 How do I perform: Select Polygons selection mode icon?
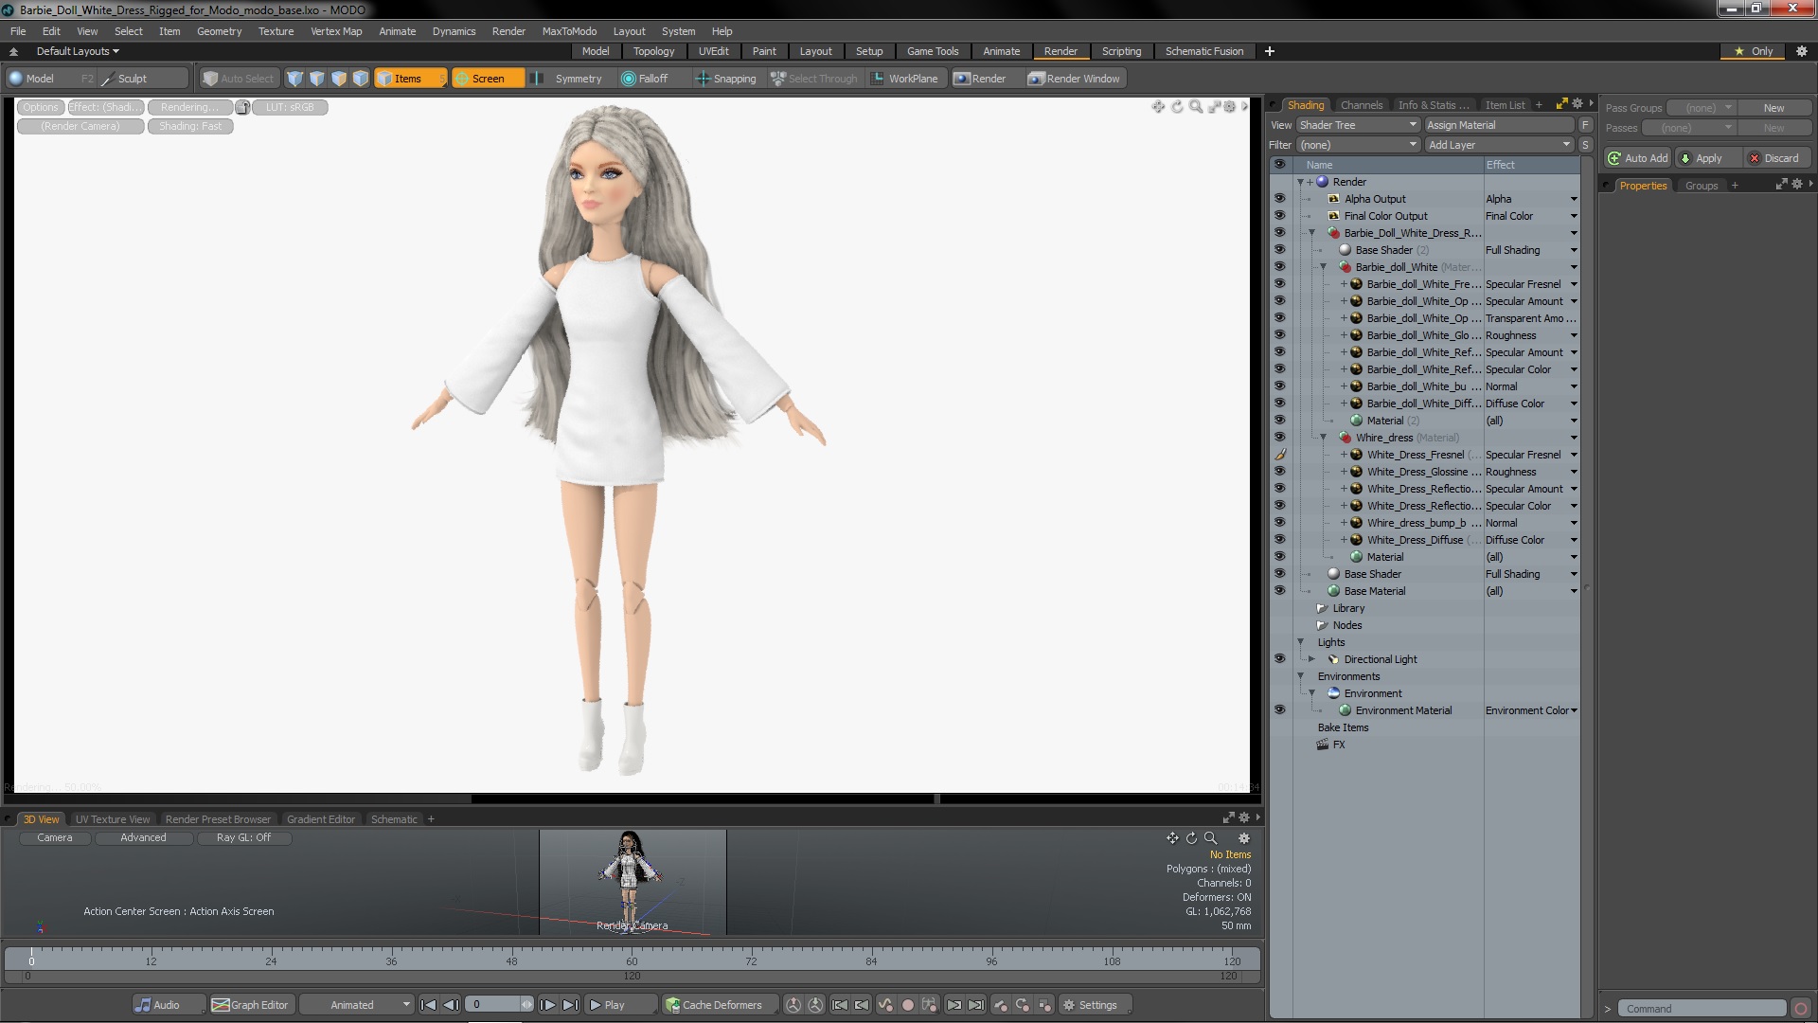[x=339, y=79]
